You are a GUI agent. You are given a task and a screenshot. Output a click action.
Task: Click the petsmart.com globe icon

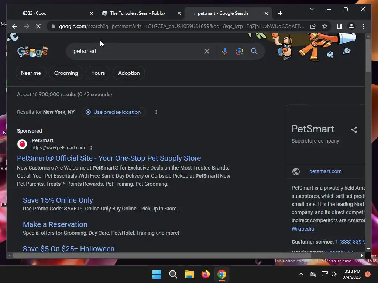[x=296, y=172]
